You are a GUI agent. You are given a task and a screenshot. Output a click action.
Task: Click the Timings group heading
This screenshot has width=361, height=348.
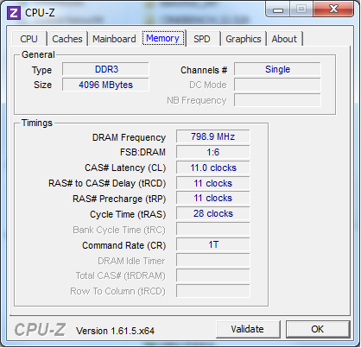[x=37, y=123]
